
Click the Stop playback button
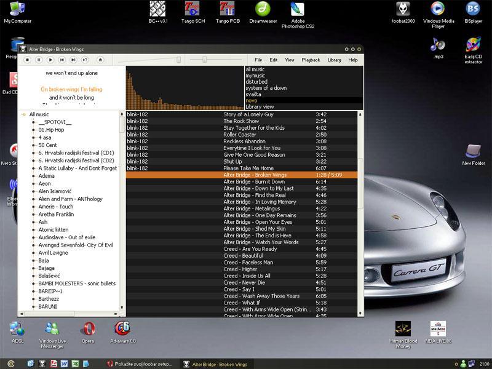pyautogui.click(x=27, y=60)
